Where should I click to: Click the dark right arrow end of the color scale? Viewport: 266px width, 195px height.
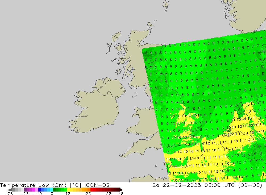121,190
